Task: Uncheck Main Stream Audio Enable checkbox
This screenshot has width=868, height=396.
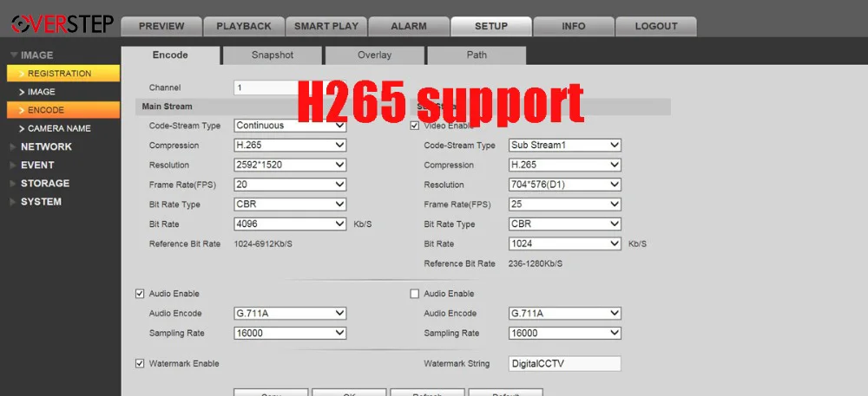Action: pos(140,293)
